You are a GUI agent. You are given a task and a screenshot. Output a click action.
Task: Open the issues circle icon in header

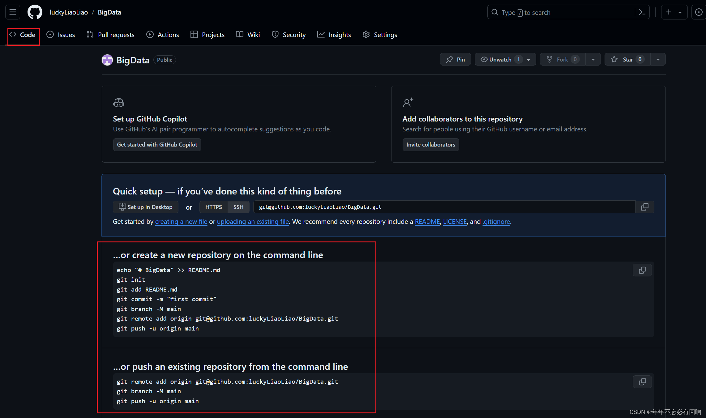coord(699,12)
